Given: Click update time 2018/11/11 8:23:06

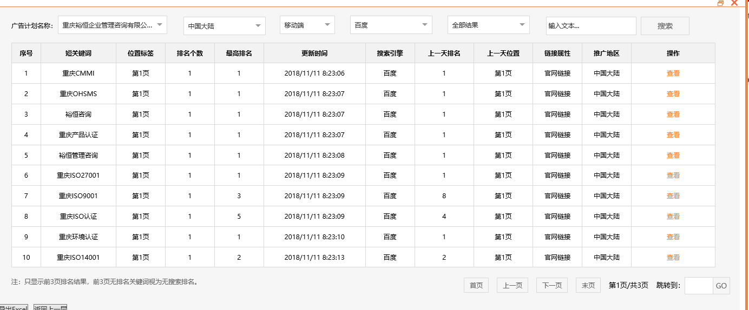Looking at the screenshot, I should (314, 73).
